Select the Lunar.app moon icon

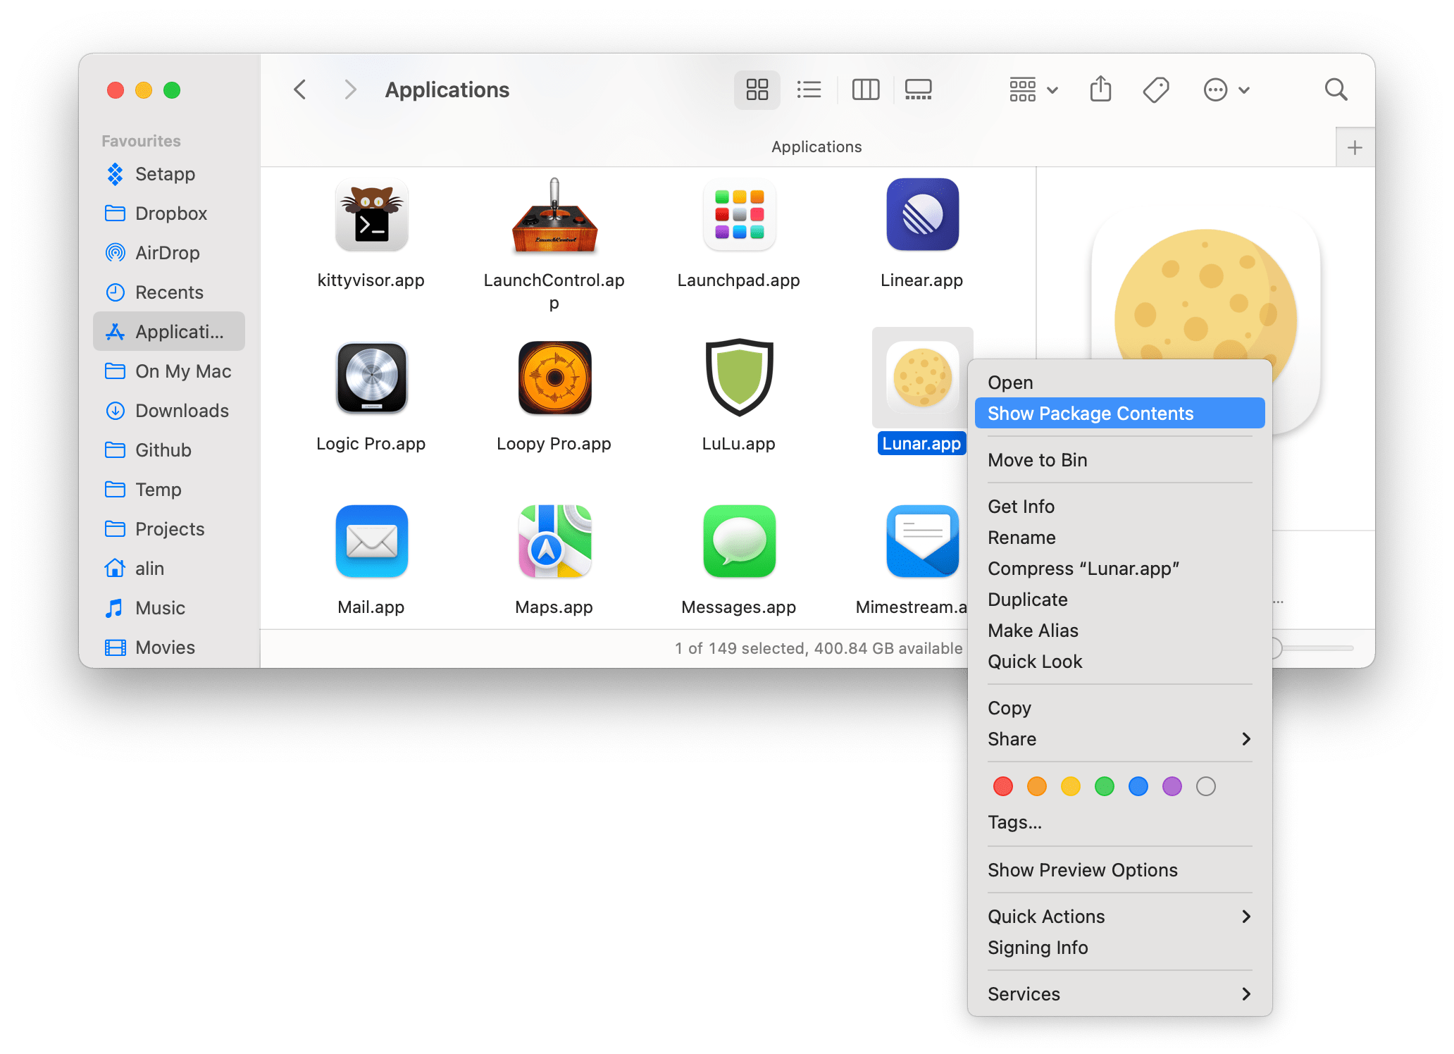pos(922,378)
